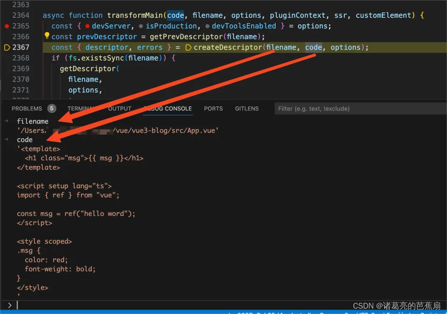Click the h1 class="msg" output line
This screenshot has height=314, width=447.
84,158
